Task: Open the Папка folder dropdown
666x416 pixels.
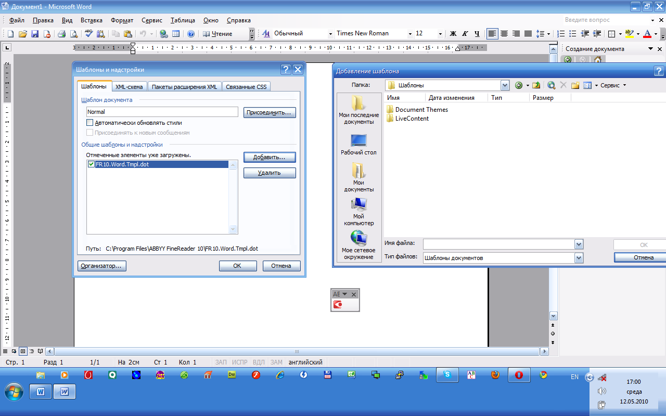Action: [x=505, y=85]
